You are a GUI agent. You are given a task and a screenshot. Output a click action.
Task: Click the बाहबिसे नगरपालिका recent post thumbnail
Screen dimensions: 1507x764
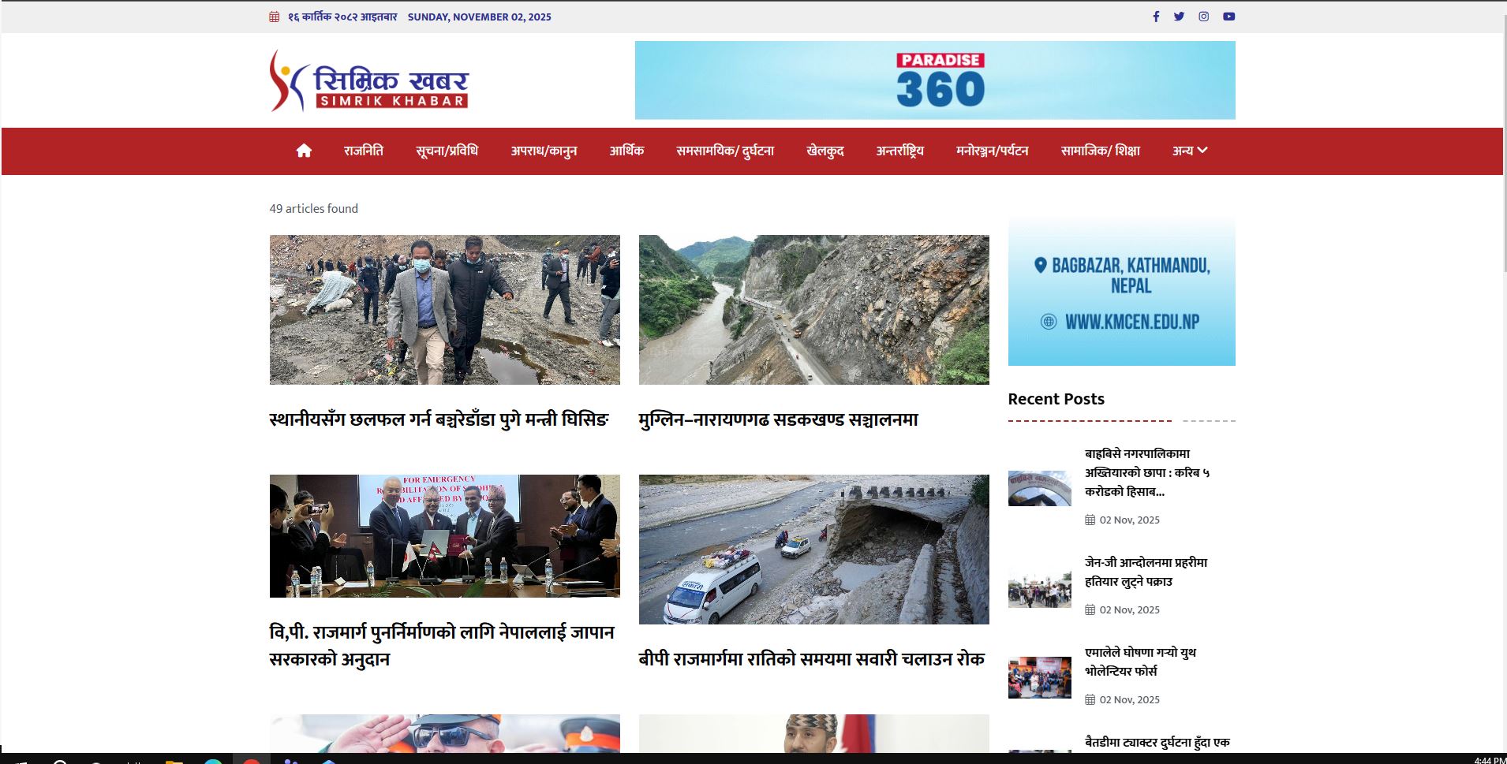click(1039, 488)
